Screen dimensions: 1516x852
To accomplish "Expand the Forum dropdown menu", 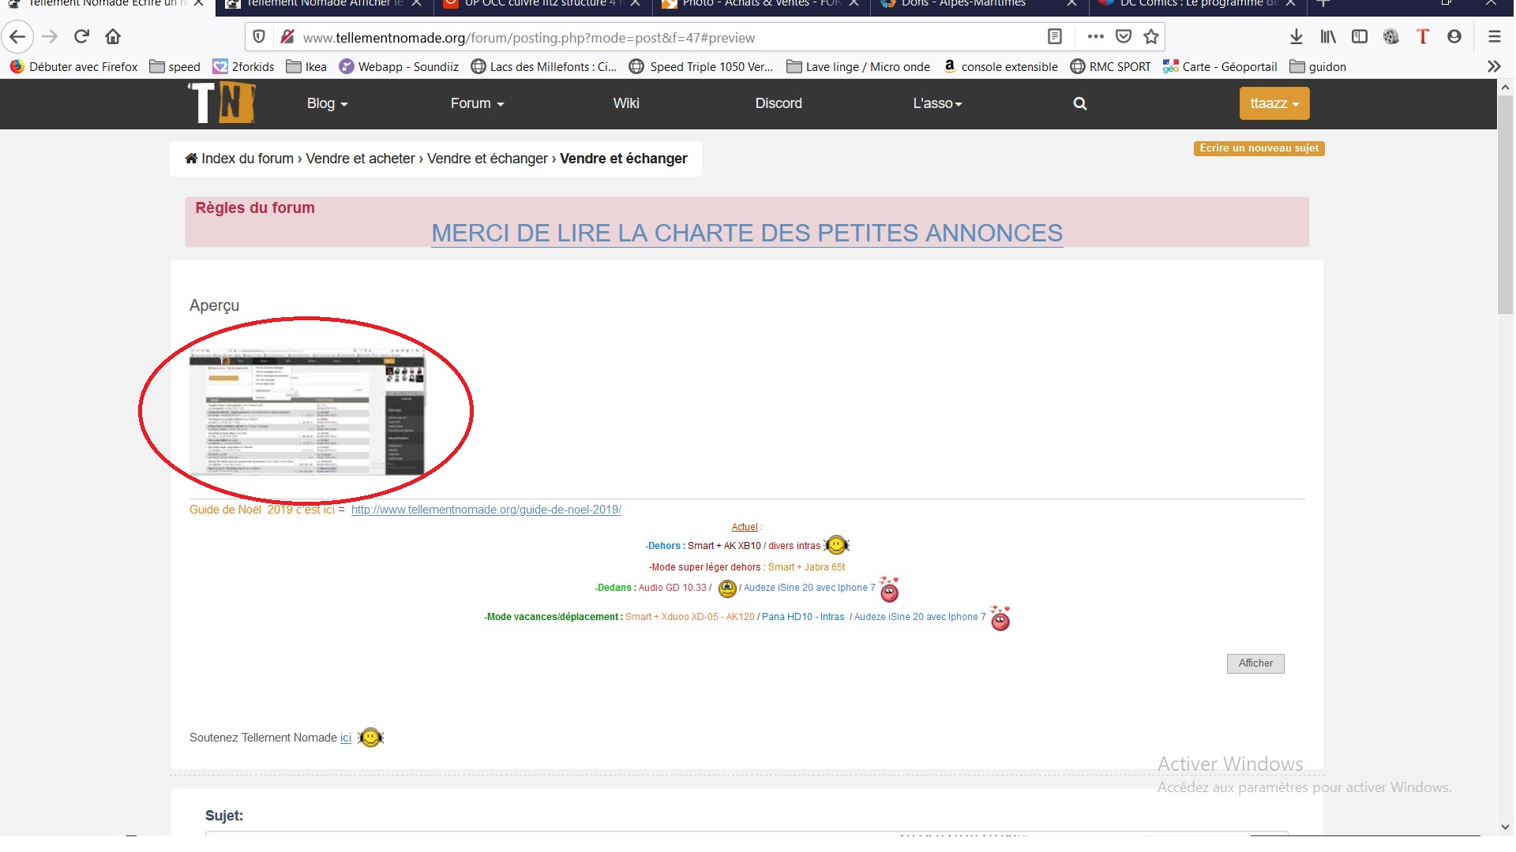I will point(477,103).
